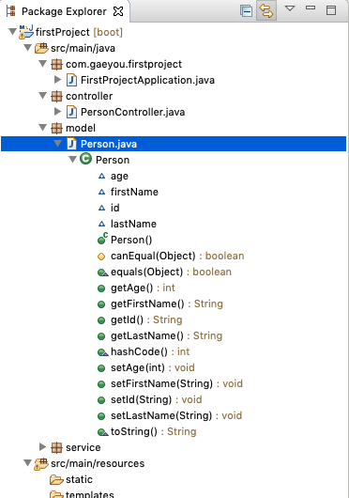Select setLastName(String) : void method
The image size is (349, 498).
click(176, 415)
